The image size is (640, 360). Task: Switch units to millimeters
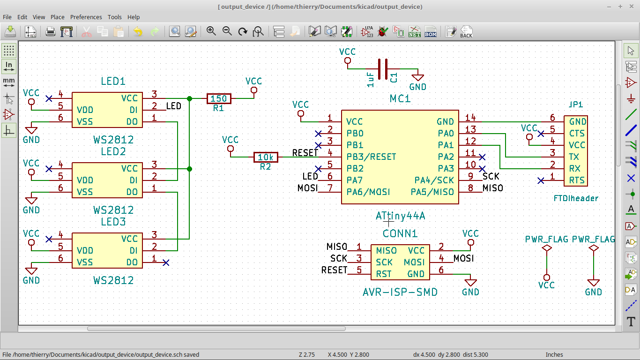pyautogui.click(x=9, y=82)
